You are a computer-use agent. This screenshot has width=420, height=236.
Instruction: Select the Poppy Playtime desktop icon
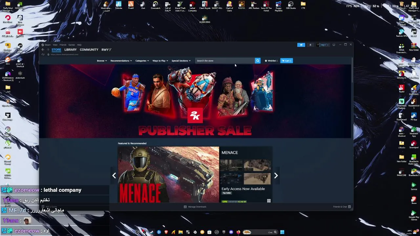pyautogui.click(x=279, y=7)
